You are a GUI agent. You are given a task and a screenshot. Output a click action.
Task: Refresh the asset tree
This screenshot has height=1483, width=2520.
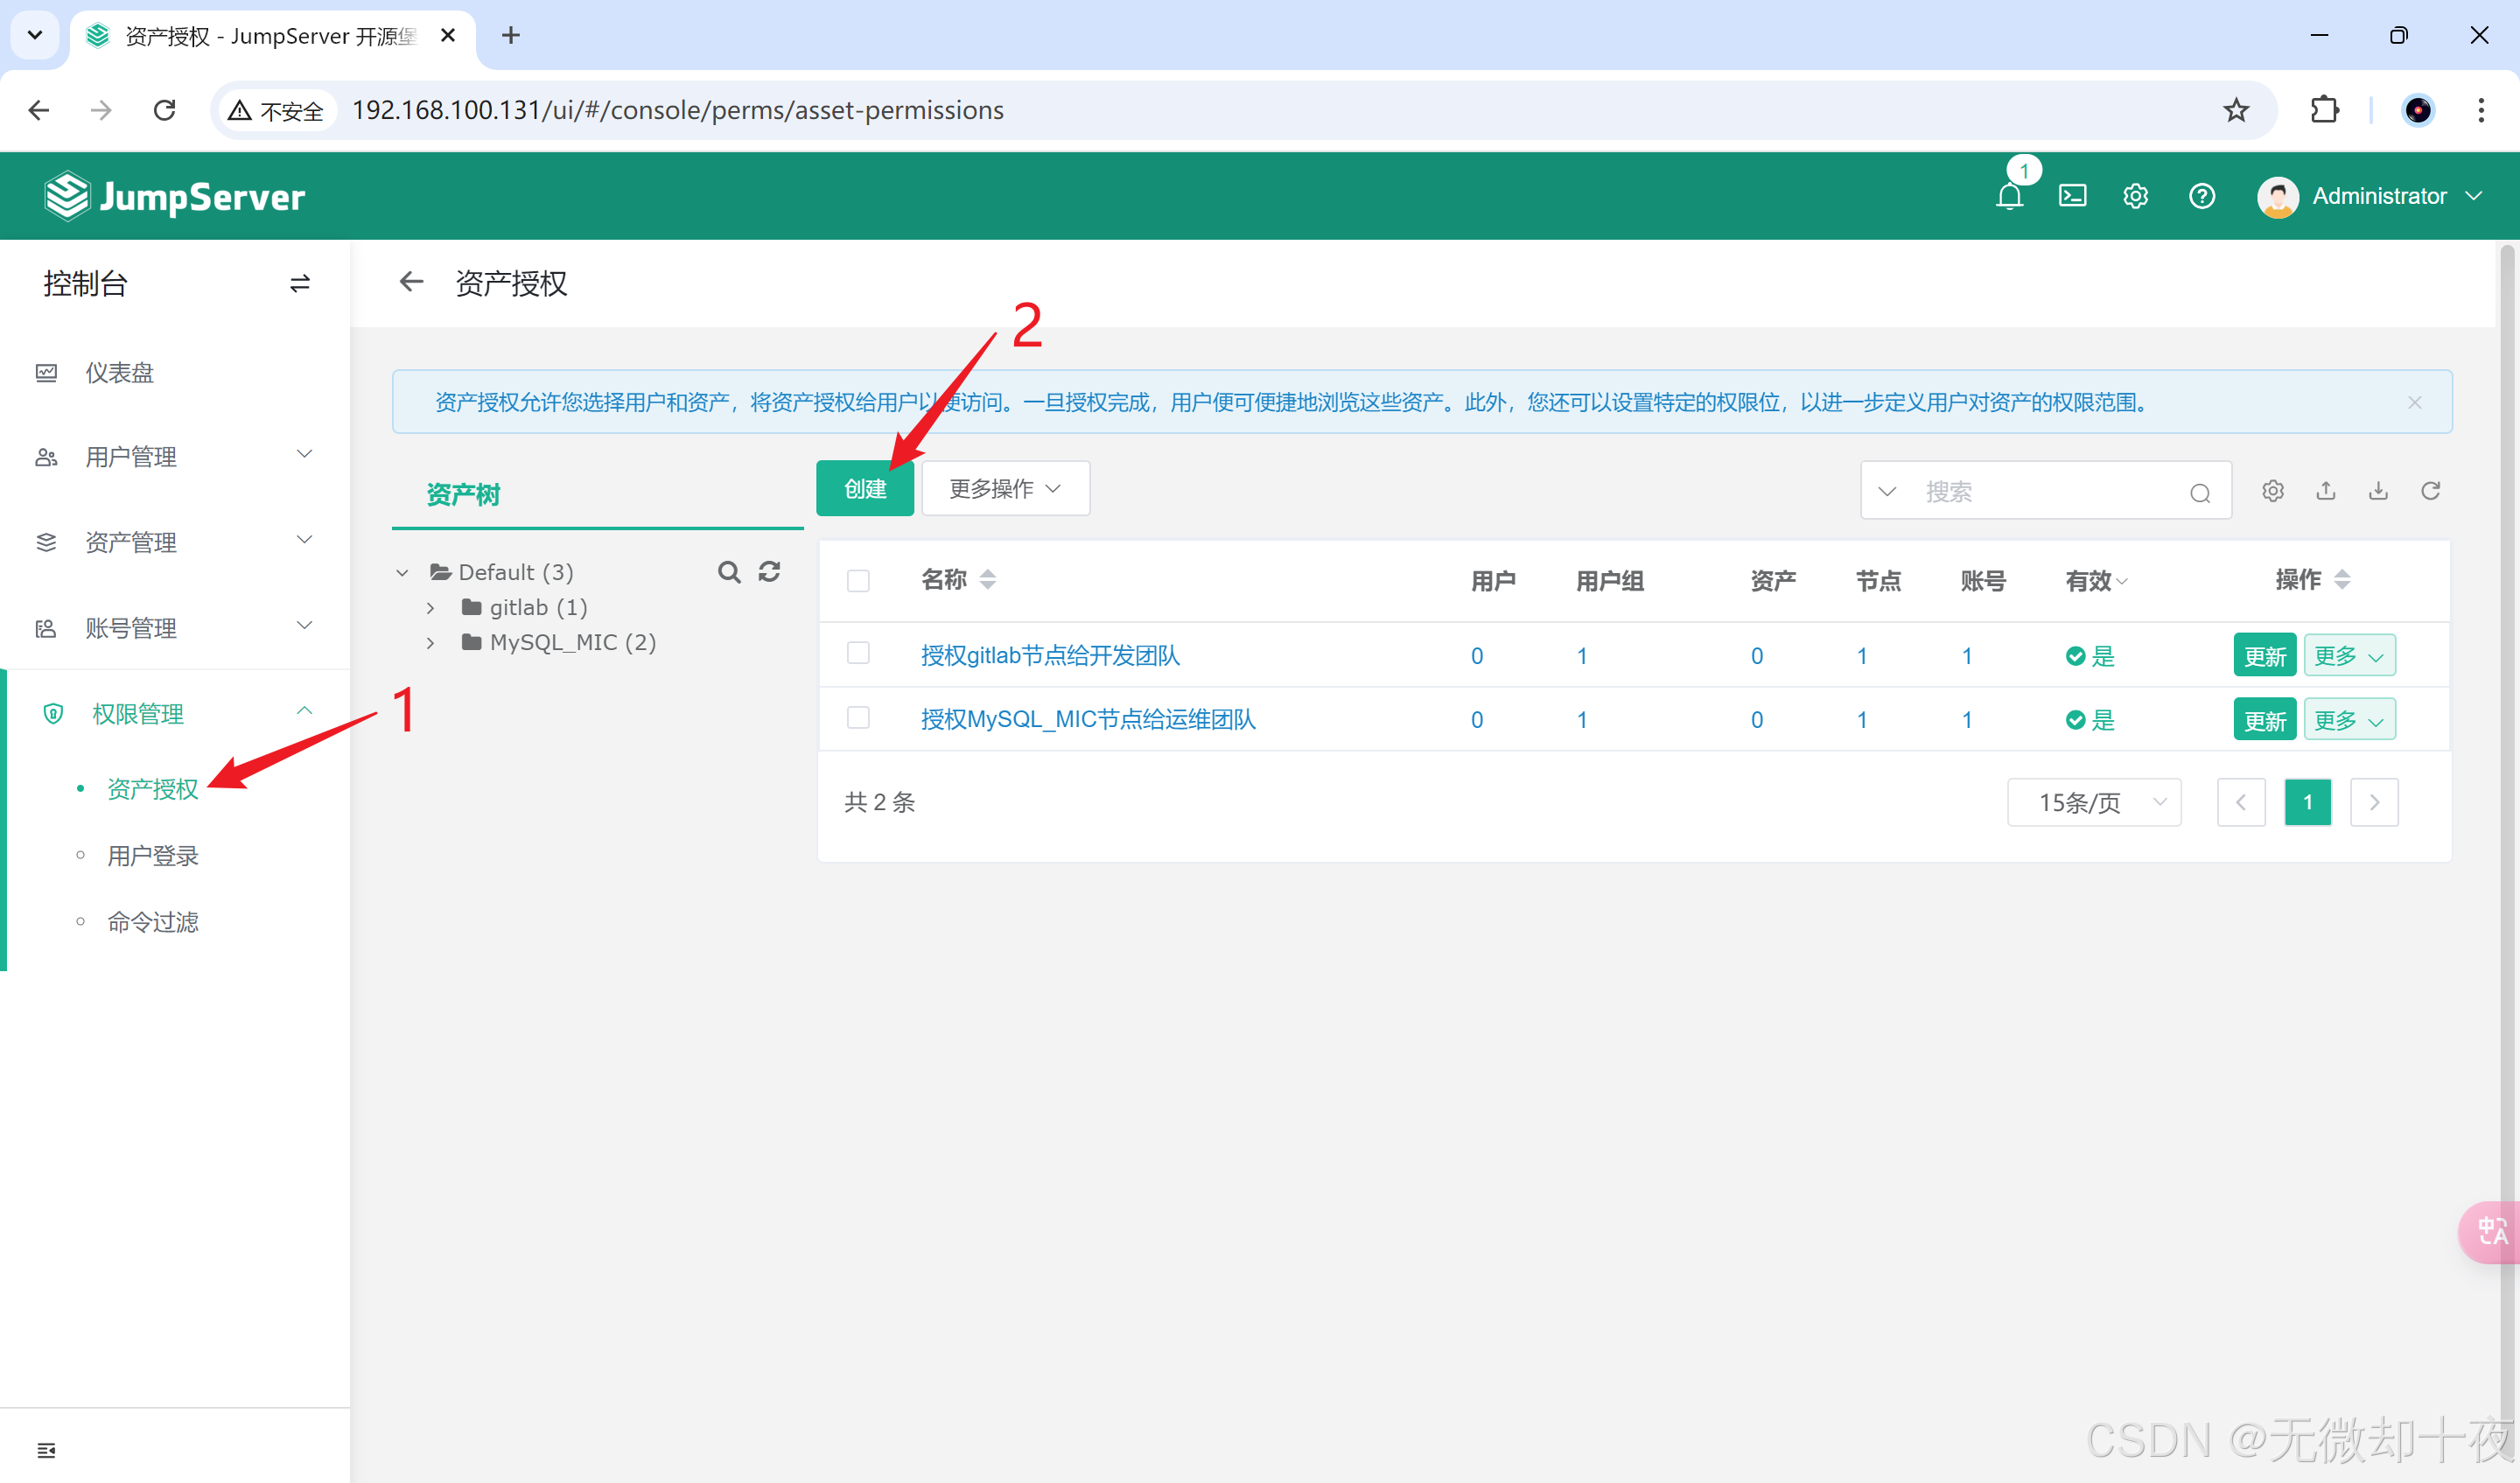(769, 572)
